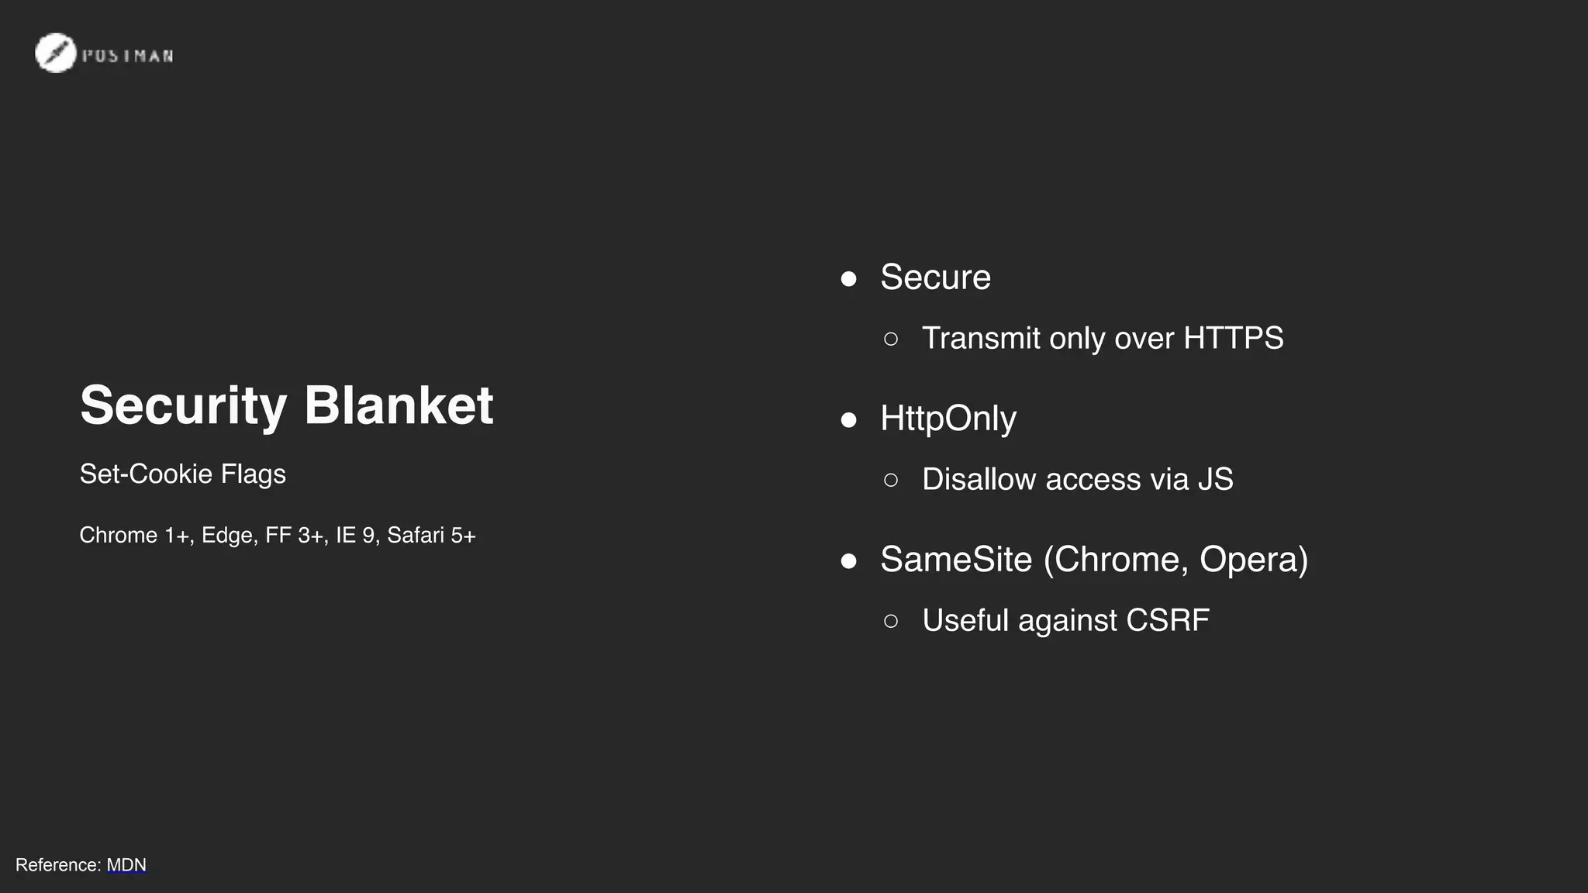Click the 'Disallow access via JS' text
The image size is (1588, 893).
coord(1077,479)
